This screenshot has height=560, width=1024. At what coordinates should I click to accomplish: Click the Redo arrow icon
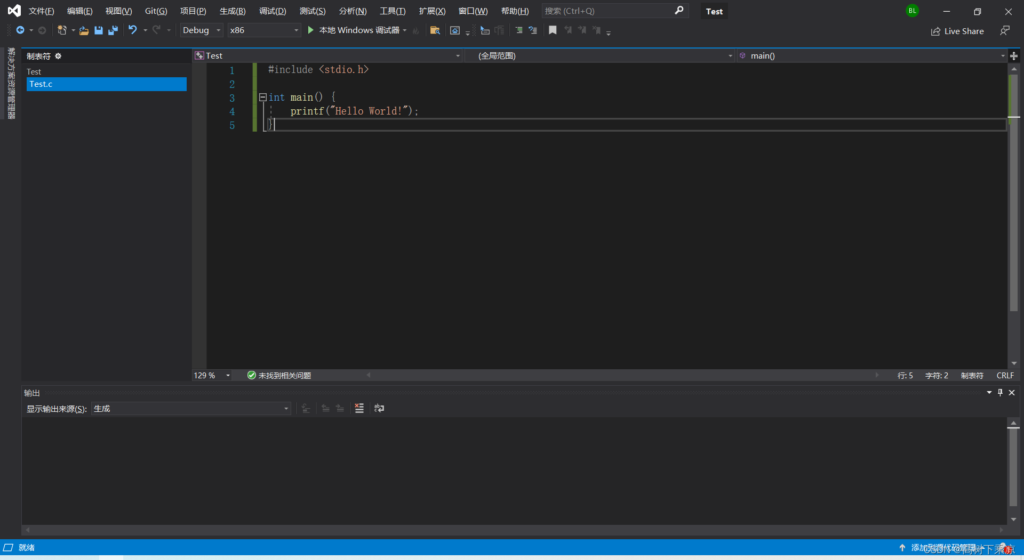156,30
